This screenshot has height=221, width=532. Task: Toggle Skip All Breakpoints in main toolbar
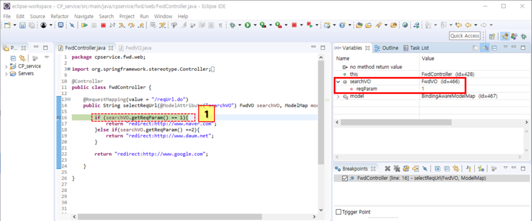[72, 25]
